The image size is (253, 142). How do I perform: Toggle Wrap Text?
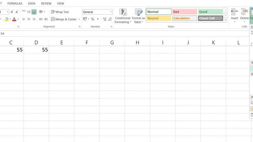pyautogui.click(x=60, y=12)
